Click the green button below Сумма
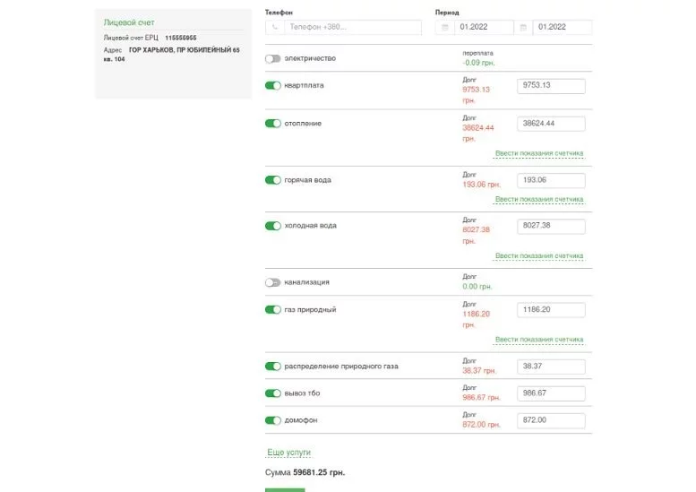 285,489
